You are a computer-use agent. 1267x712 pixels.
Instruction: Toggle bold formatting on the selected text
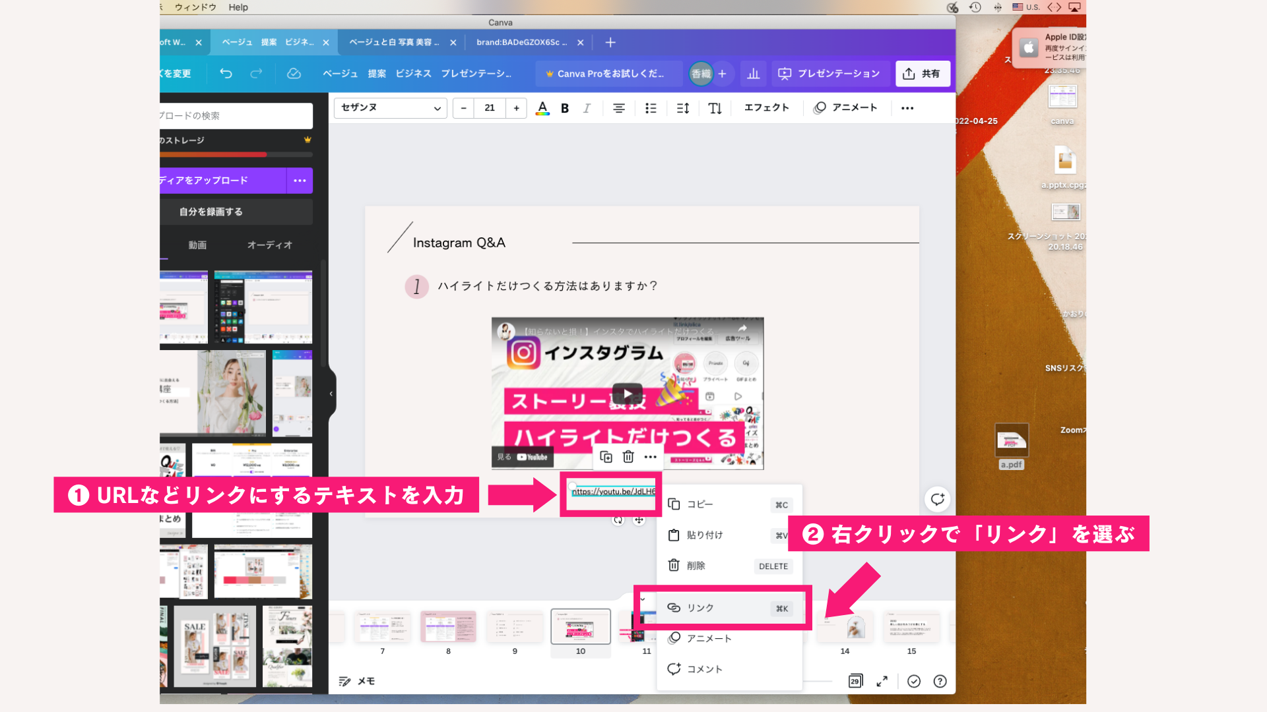(564, 107)
